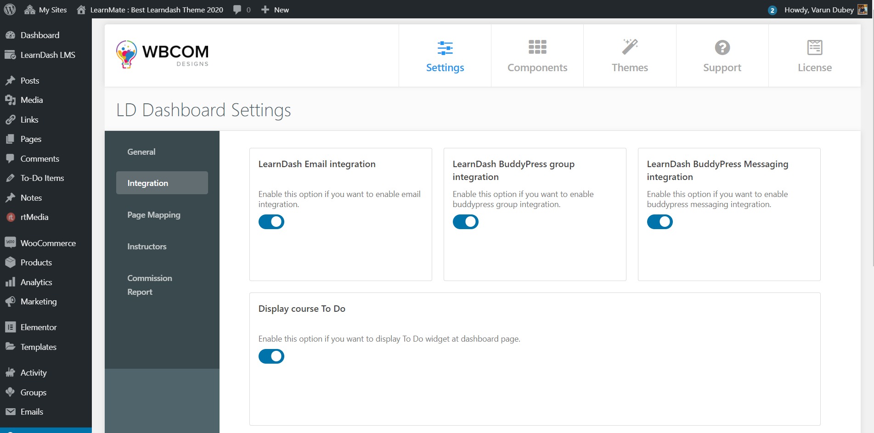This screenshot has height=433, width=874.
Task: Open Commission Report settings section
Action: (x=162, y=285)
